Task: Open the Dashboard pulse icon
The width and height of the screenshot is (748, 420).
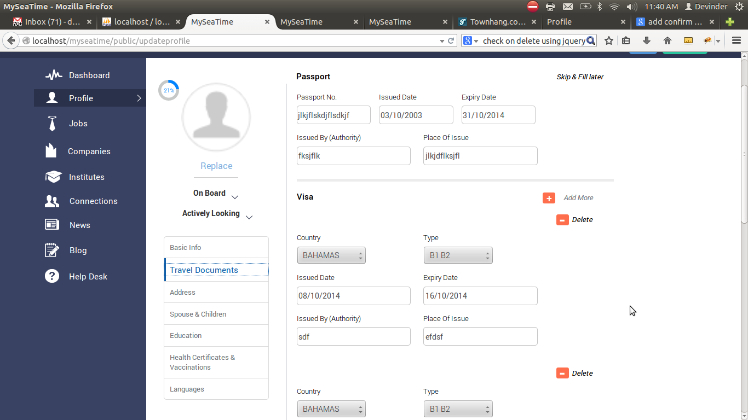Action: (53, 75)
